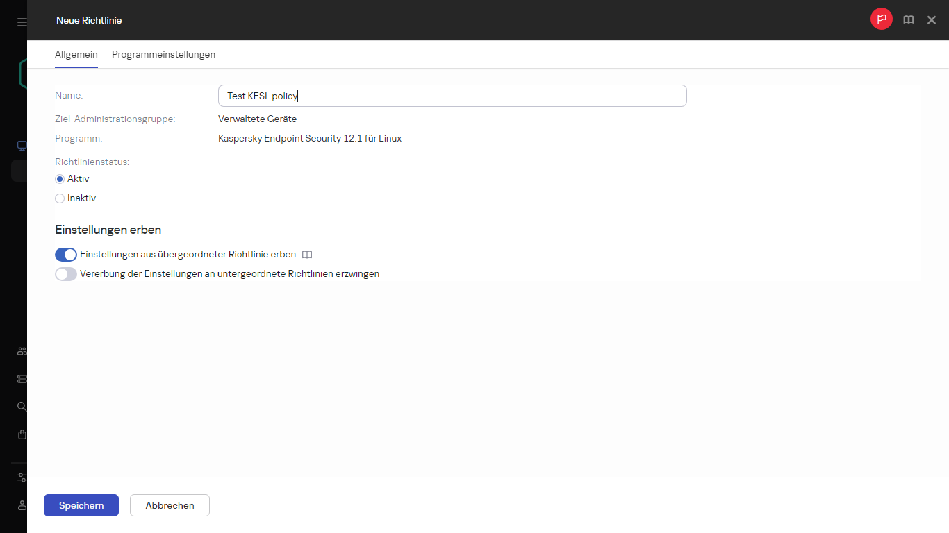Open the hamburger main menu
Viewport: 949px width, 533px height.
point(22,22)
